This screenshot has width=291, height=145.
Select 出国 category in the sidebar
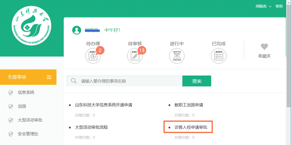tap(22, 106)
